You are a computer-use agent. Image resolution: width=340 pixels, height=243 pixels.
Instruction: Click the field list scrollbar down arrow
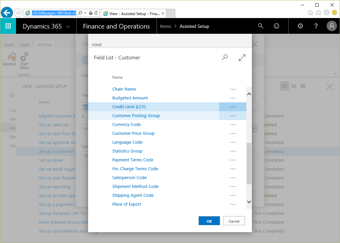point(249,202)
